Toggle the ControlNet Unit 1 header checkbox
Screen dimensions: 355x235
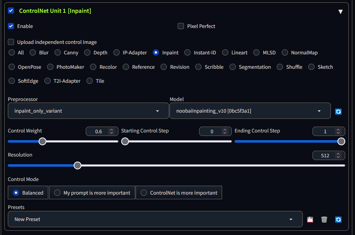pos(11,11)
